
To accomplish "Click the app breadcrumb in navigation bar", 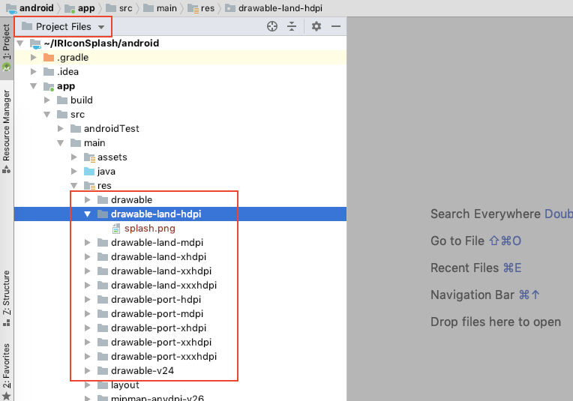I will tap(80, 8).
